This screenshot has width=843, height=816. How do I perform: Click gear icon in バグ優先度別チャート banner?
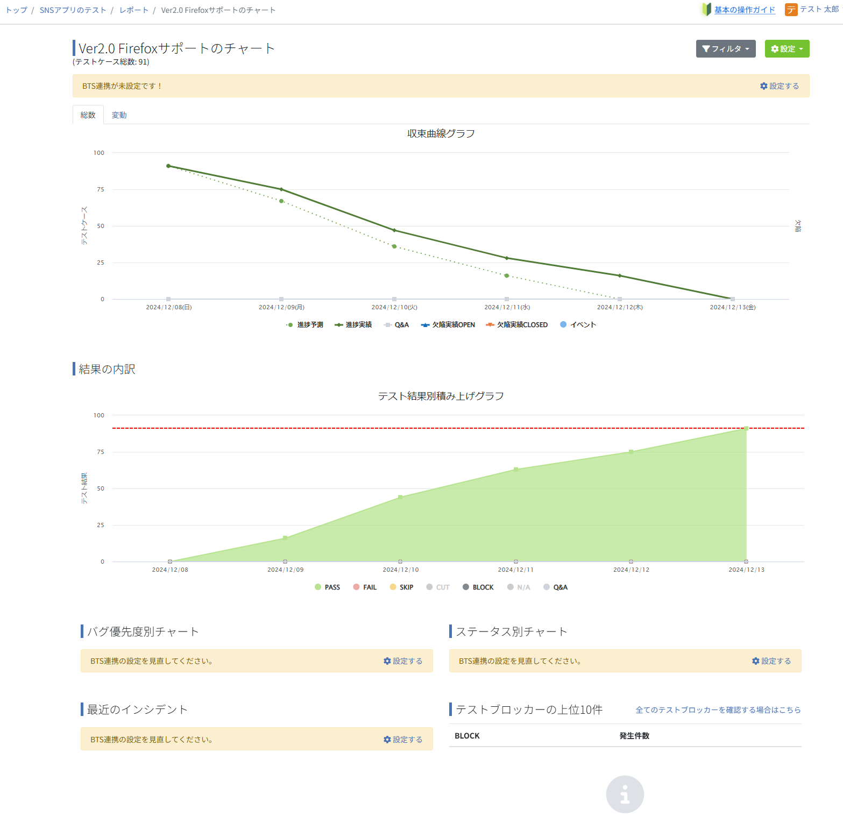(387, 661)
